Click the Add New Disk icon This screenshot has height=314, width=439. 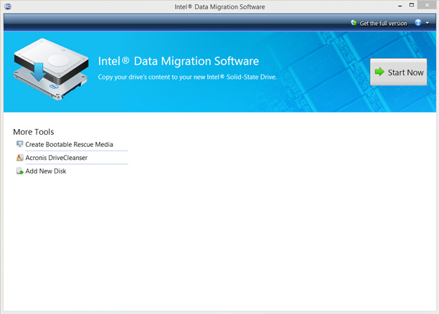pos(19,171)
